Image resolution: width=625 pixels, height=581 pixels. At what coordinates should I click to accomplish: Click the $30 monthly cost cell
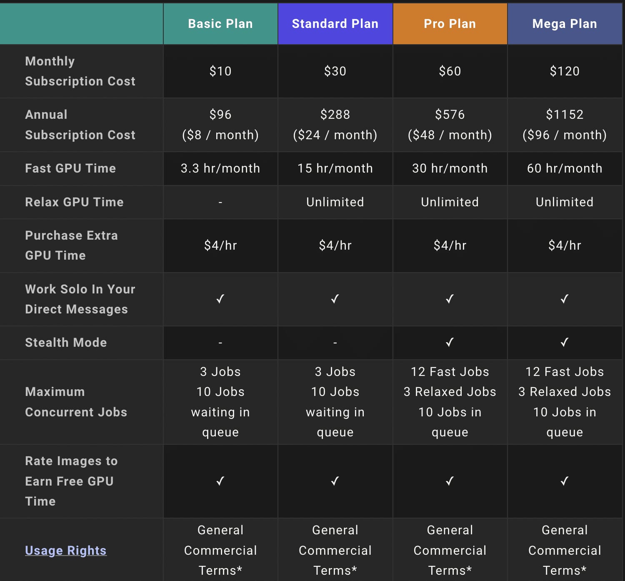pos(335,71)
